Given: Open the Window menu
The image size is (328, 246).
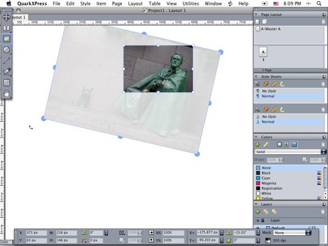Looking at the screenshot, I should click(x=213, y=3).
